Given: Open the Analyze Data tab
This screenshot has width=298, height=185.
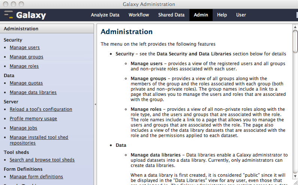Looking at the screenshot, I should click(105, 15).
